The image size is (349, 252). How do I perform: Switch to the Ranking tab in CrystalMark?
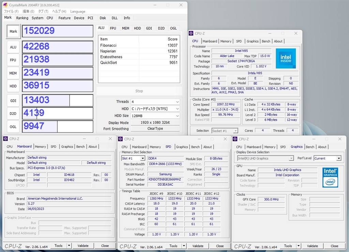[x=22, y=18]
